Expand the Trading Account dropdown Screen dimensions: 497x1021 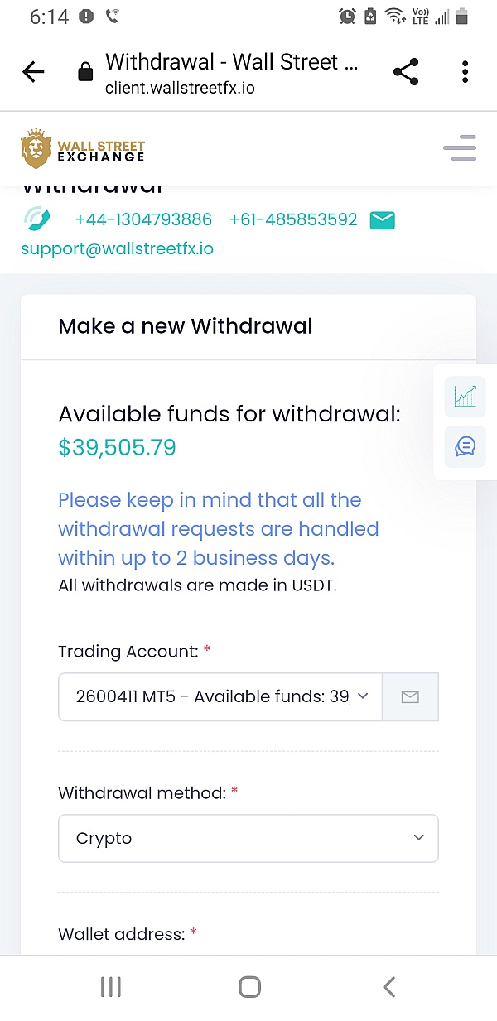[x=220, y=697]
